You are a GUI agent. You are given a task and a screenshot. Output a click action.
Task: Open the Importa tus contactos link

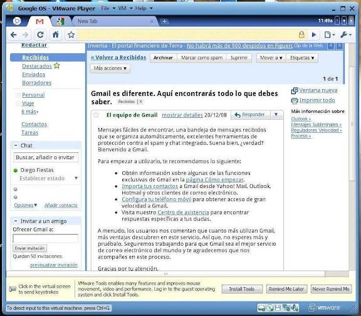(x=150, y=186)
